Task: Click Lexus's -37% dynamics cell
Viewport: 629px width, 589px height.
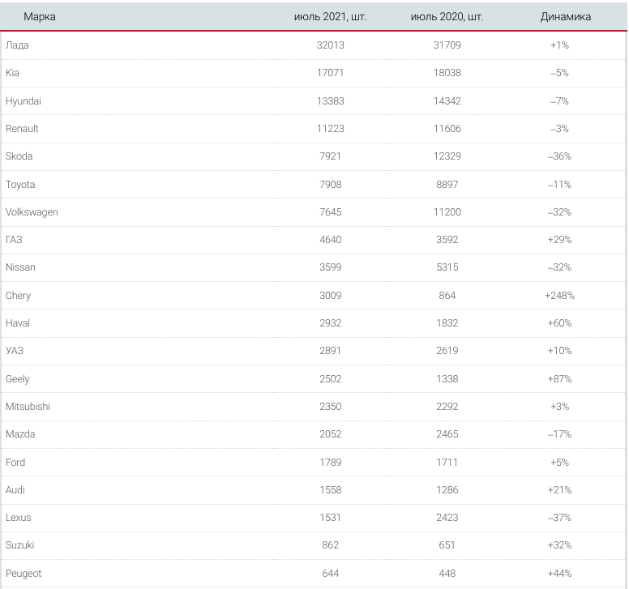Action: (559, 518)
